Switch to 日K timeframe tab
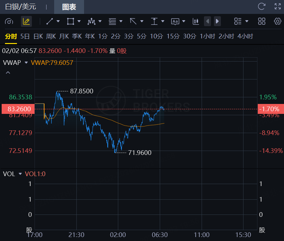This screenshot has height=241, width=284. pos(38,36)
